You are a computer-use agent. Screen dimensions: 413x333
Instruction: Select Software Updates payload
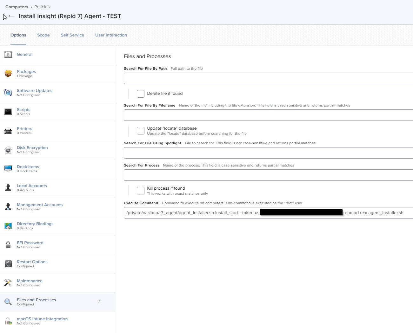58,93
